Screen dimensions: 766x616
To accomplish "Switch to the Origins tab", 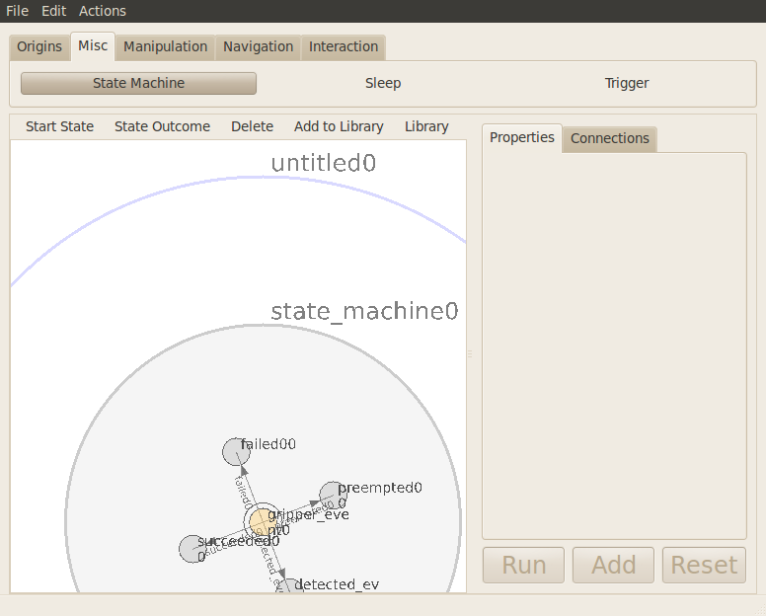I will pyautogui.click(x=39, y=46).
